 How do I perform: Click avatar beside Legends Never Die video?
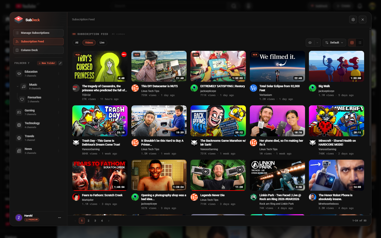(x=194, y=197)
